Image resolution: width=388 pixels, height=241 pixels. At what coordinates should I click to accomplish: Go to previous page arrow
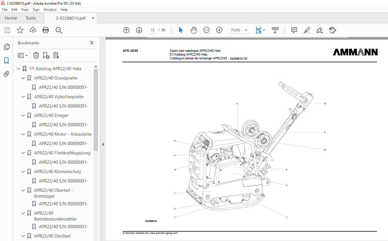[126, 30]
